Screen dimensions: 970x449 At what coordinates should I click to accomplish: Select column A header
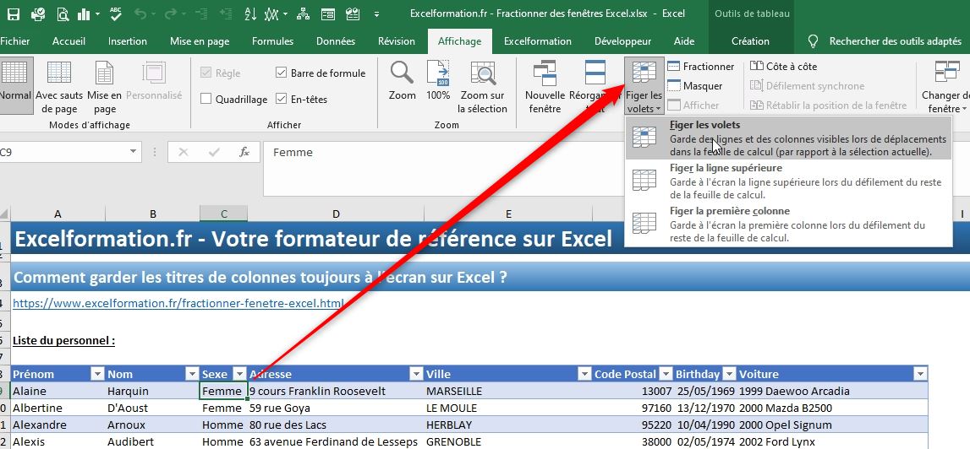click(x=58, y=214)
